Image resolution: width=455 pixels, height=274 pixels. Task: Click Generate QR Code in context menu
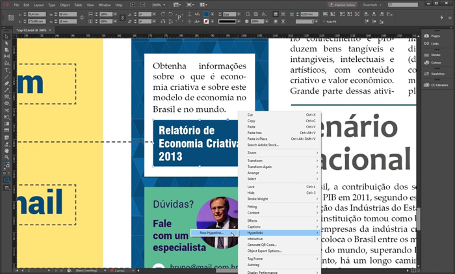[x=263, y=245]
